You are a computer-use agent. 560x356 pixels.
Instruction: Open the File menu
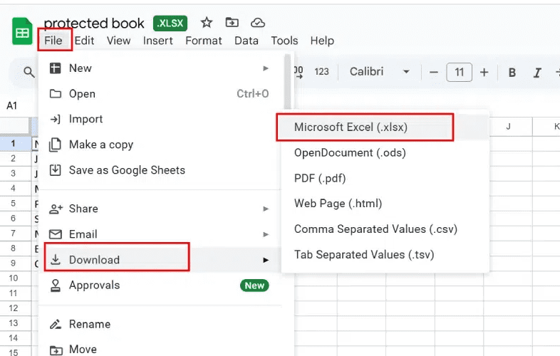click(x=53, y=41)
